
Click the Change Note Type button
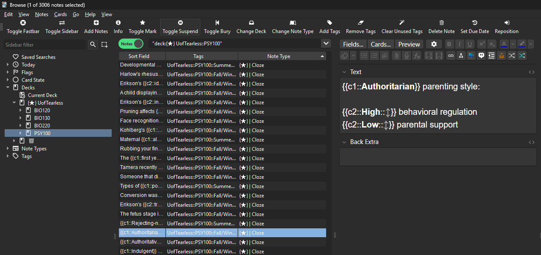point(293,27)
